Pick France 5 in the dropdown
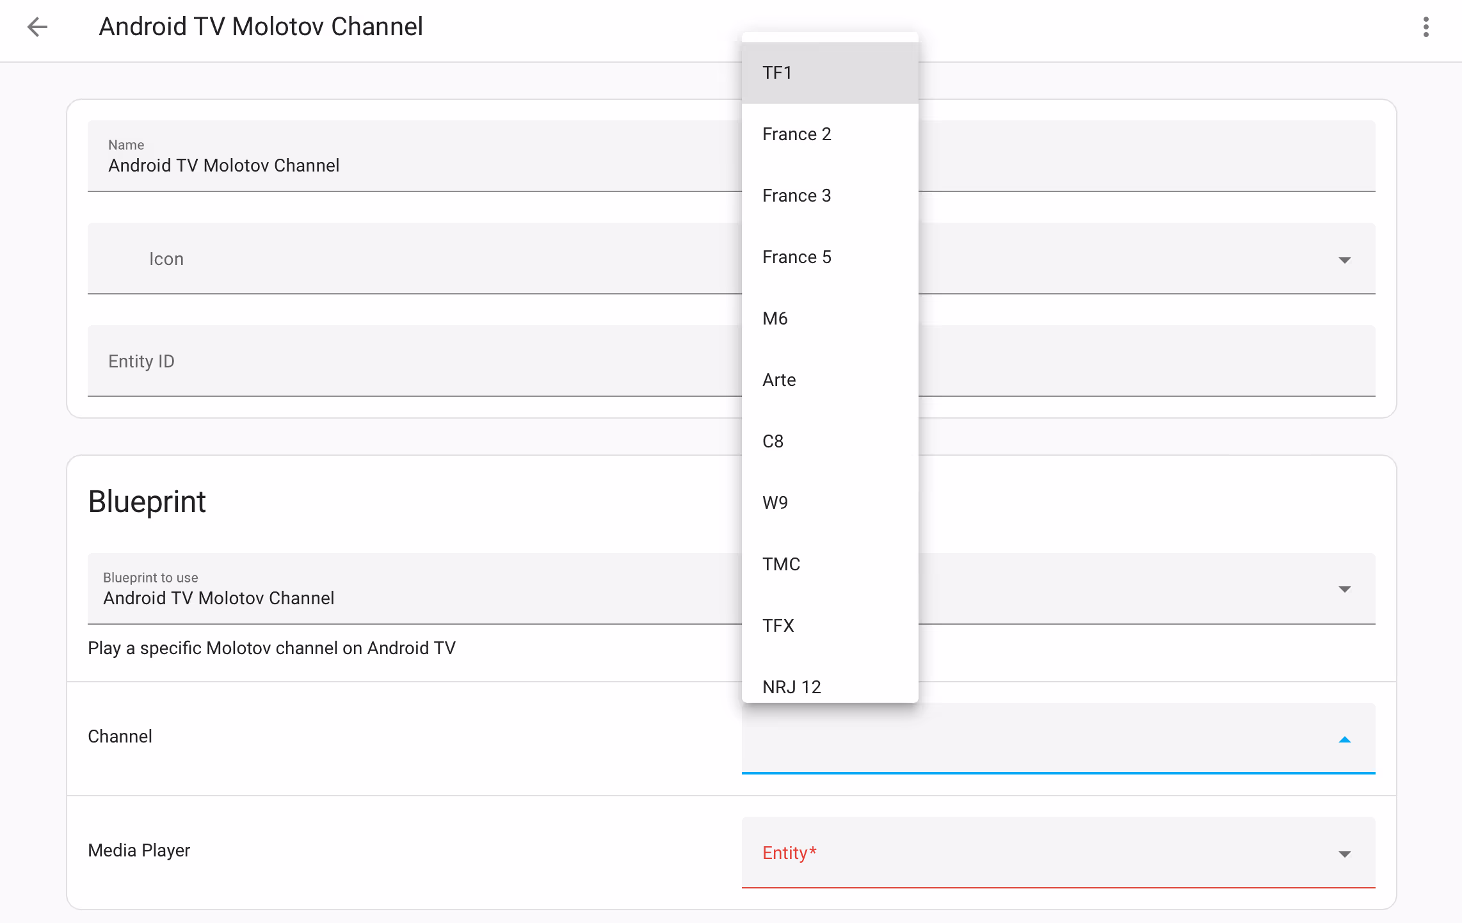The height and width of the screenshot is (923, 1462). click(830, 257)
